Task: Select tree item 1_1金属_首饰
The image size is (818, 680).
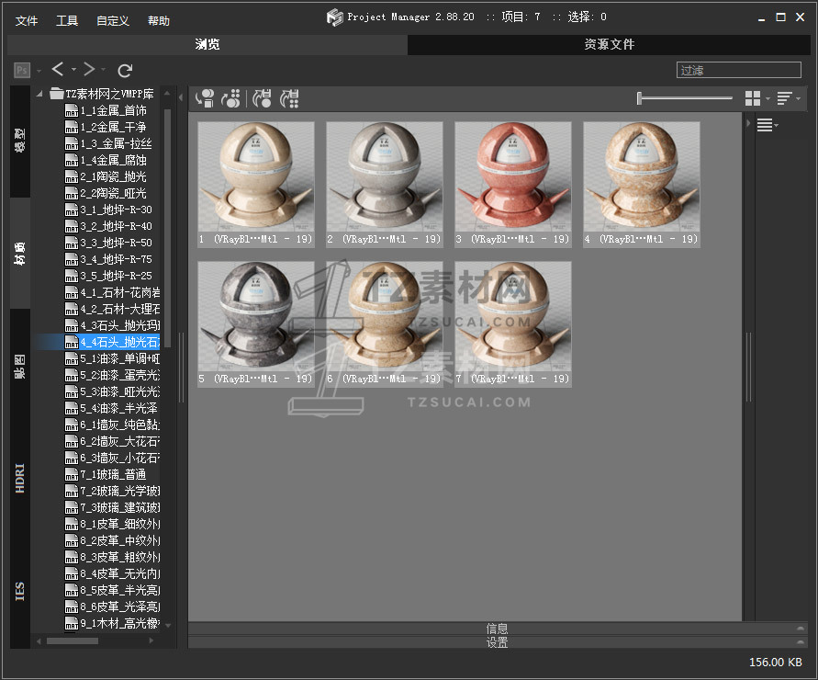Action: 112,110
